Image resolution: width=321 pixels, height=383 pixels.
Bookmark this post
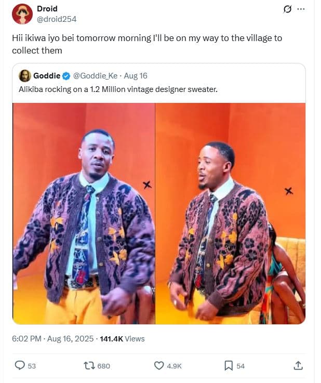[229, 366]
